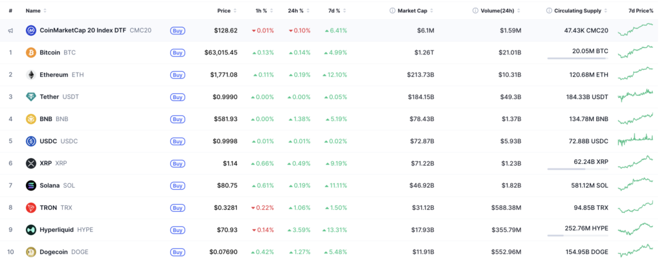The height and width of the screenshot is (263, 663).
Task: Click the Buy button for Bitcoin
Action: click(177, 53)
